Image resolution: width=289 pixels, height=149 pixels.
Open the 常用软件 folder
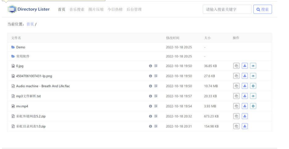click(x=23, y=56)
